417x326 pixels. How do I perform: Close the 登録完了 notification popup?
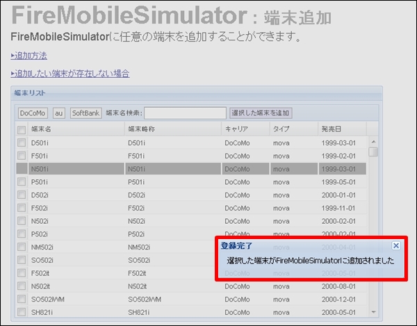(x=395, y=245)
